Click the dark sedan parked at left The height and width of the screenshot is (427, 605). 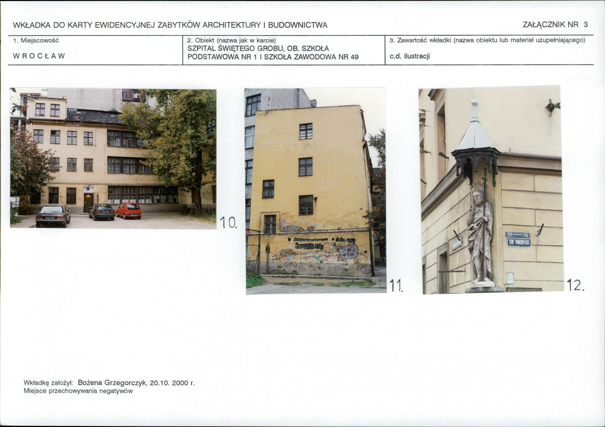click(x=53, y=215)
